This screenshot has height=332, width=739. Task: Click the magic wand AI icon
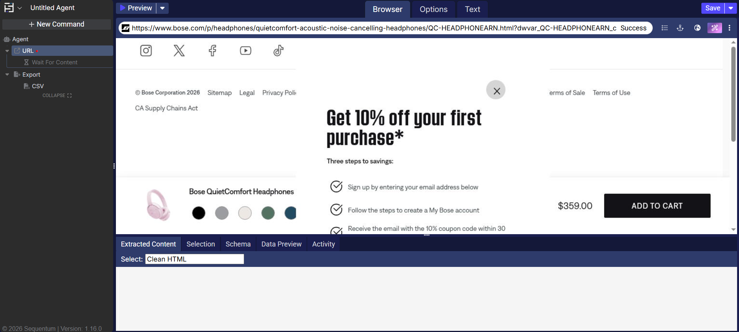point(715,28)
